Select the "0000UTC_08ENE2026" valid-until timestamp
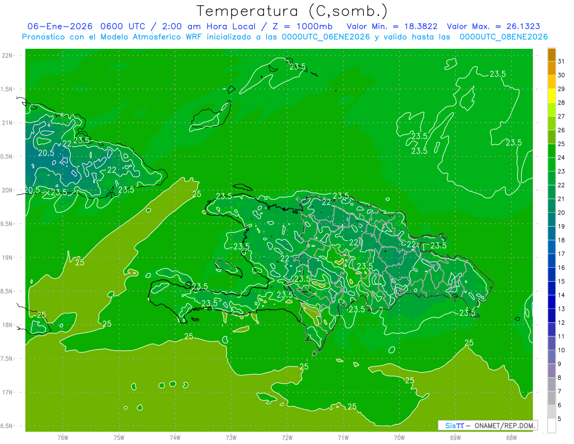574x444 pixels. [503, 37]
